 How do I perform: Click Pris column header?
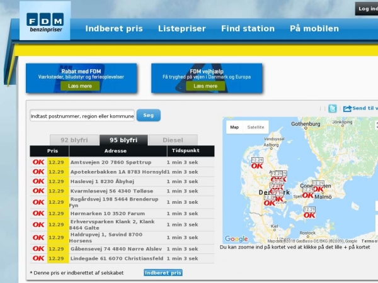pyautogui.click(x=49, y=151)
